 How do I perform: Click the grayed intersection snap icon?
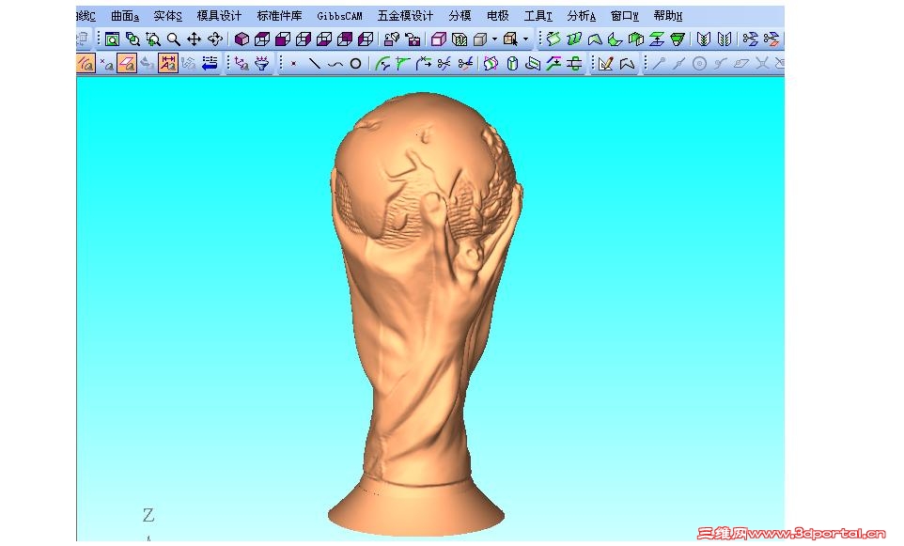pos(762,63)
